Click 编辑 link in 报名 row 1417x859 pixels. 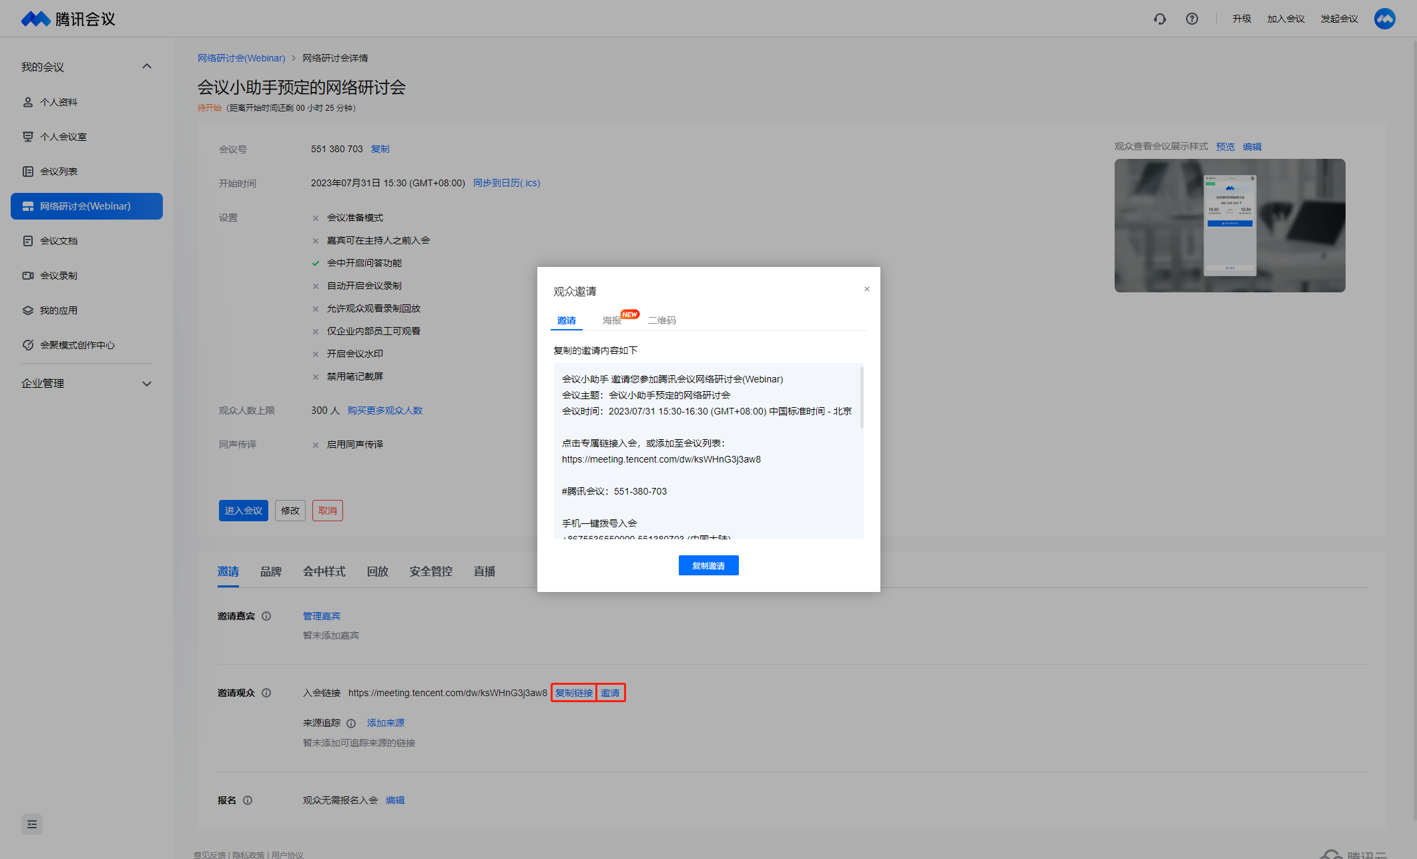coord(395,800)
